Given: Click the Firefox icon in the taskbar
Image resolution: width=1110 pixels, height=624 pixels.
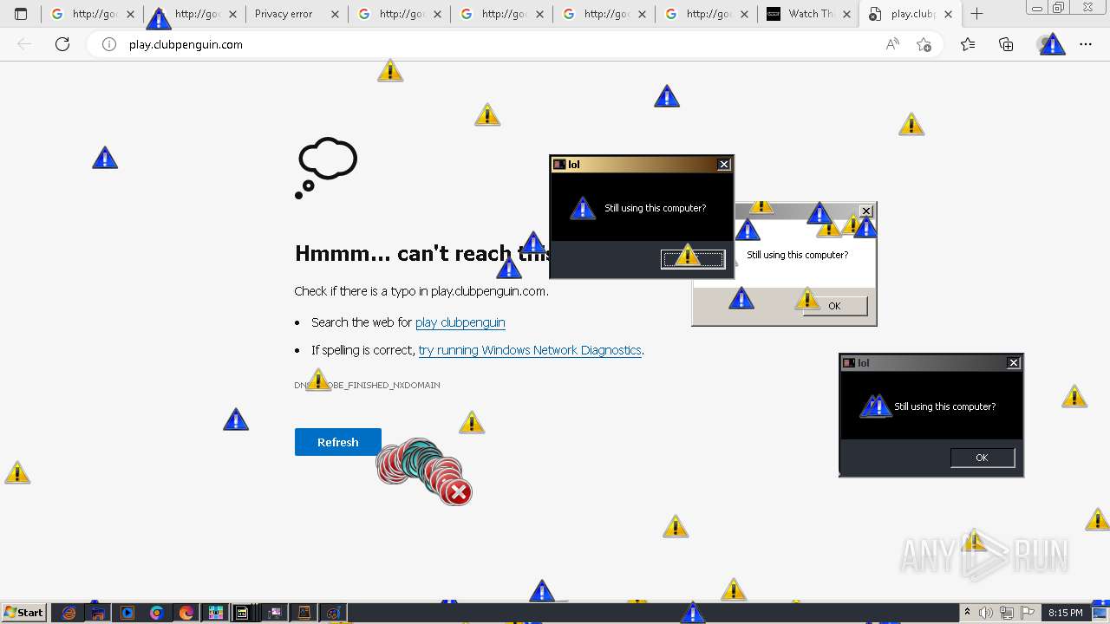Looking at the screenshot, I should click(x=186, y=613).
